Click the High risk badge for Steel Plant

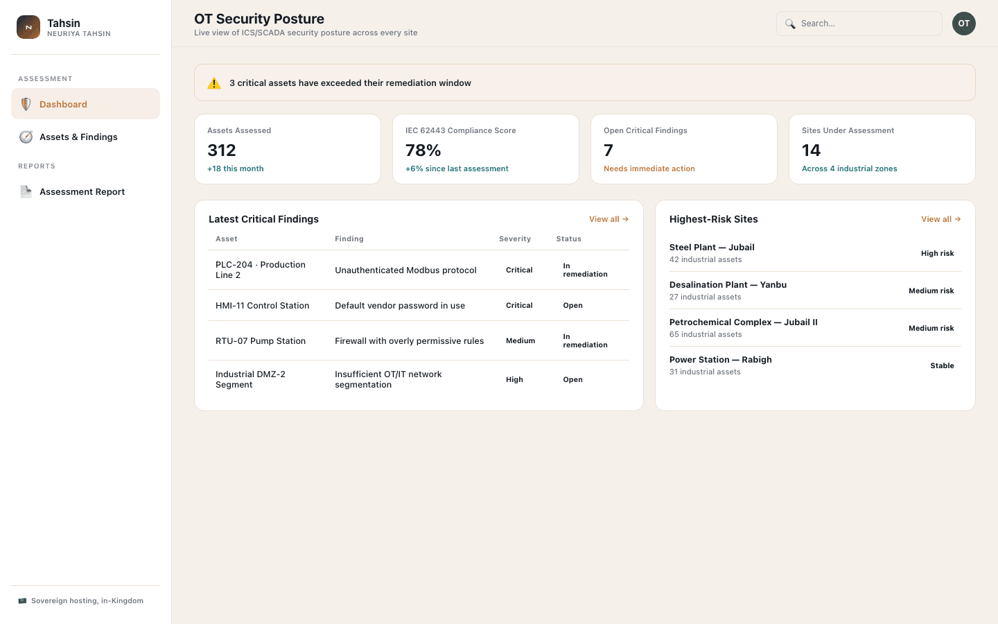click(x=938, y=254)
